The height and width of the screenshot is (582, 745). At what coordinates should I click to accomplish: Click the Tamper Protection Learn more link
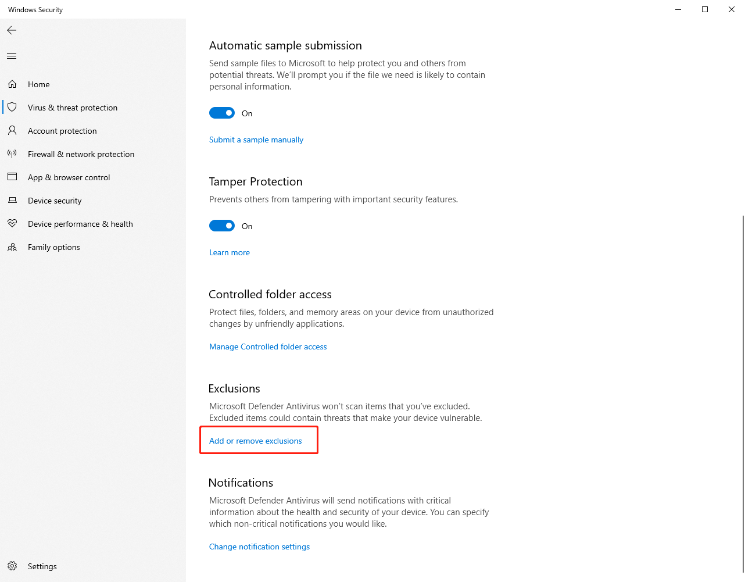click(230, 252)
